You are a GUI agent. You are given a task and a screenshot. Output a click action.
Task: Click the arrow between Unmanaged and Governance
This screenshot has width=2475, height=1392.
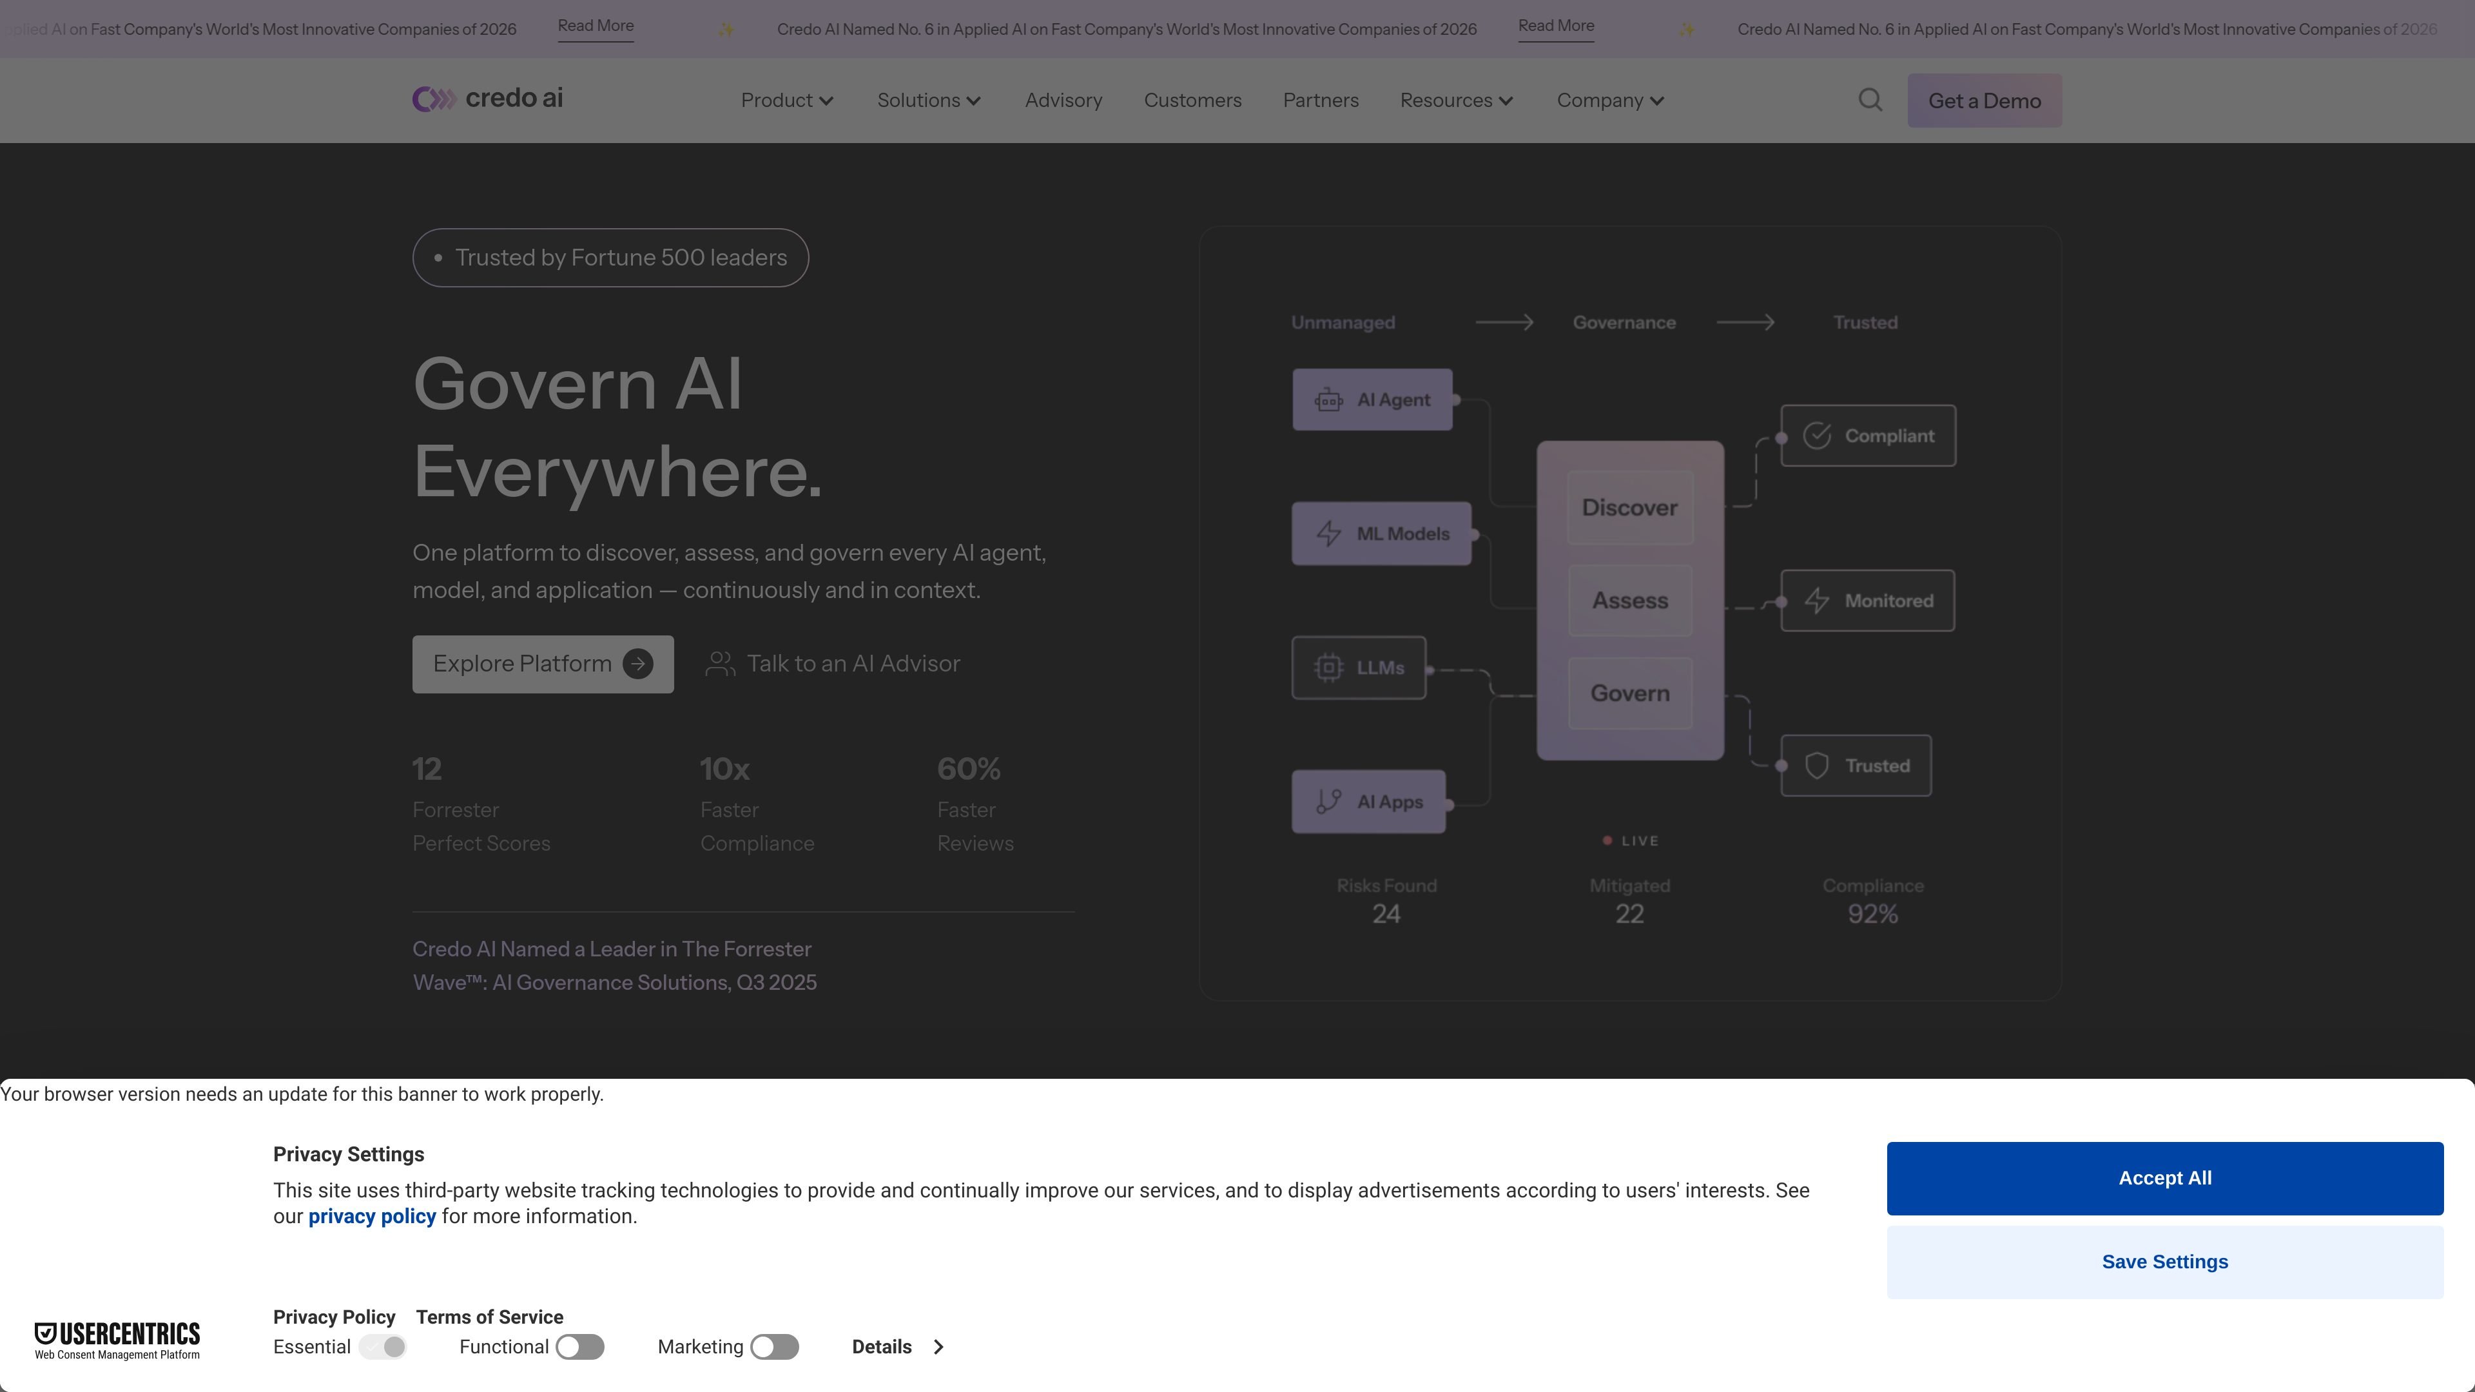click(x=1504, y=323)
